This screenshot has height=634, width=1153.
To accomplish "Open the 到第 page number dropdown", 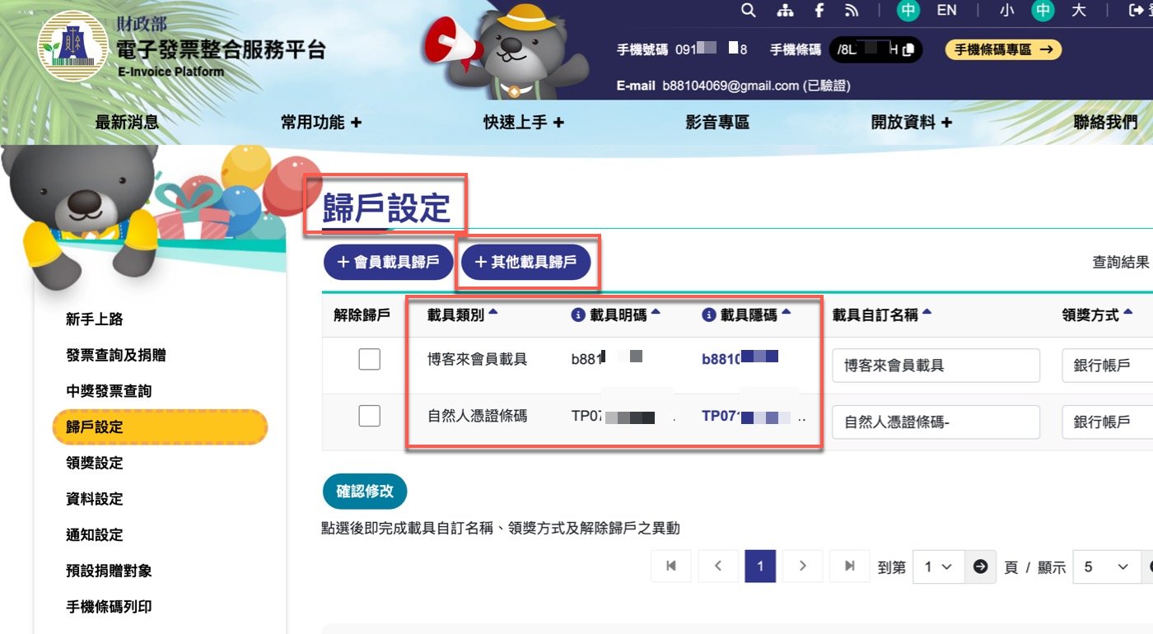I will [x=939, y=567].
